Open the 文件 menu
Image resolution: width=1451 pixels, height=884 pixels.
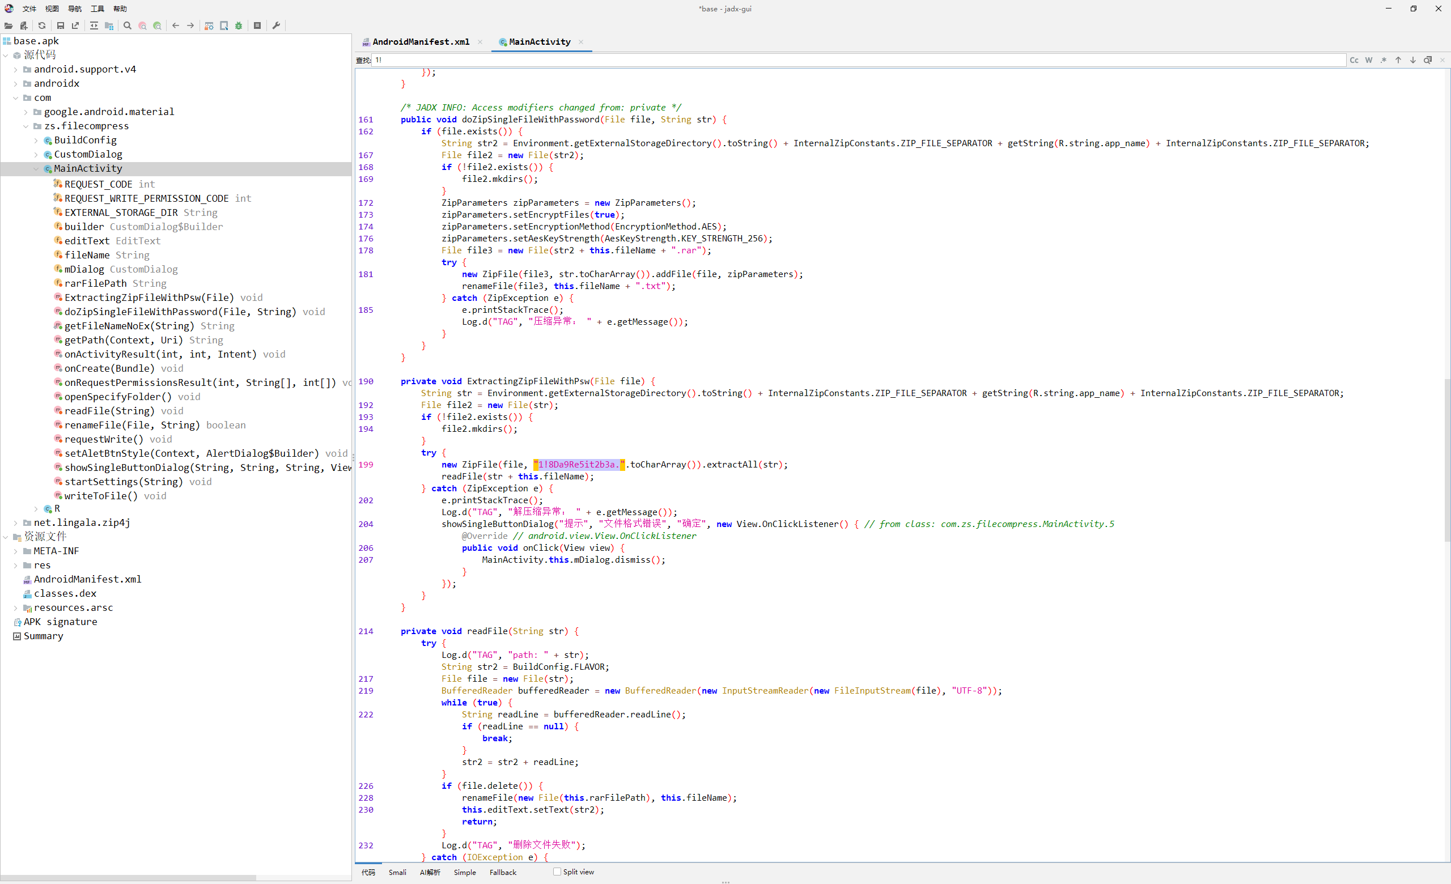click(29, 9)
